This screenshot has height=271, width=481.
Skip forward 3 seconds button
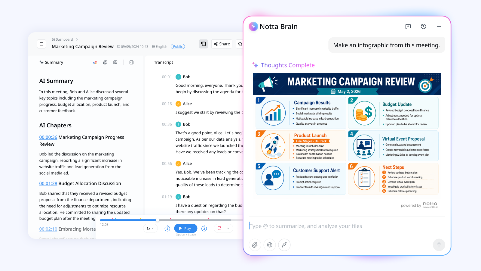point(204,229)
